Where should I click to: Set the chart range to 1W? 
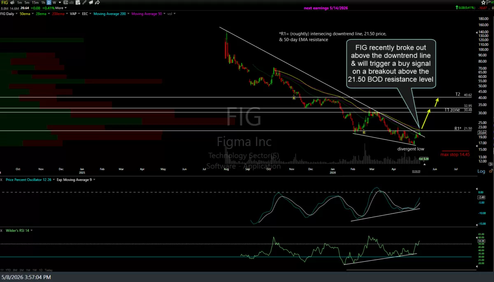[34, 270]
